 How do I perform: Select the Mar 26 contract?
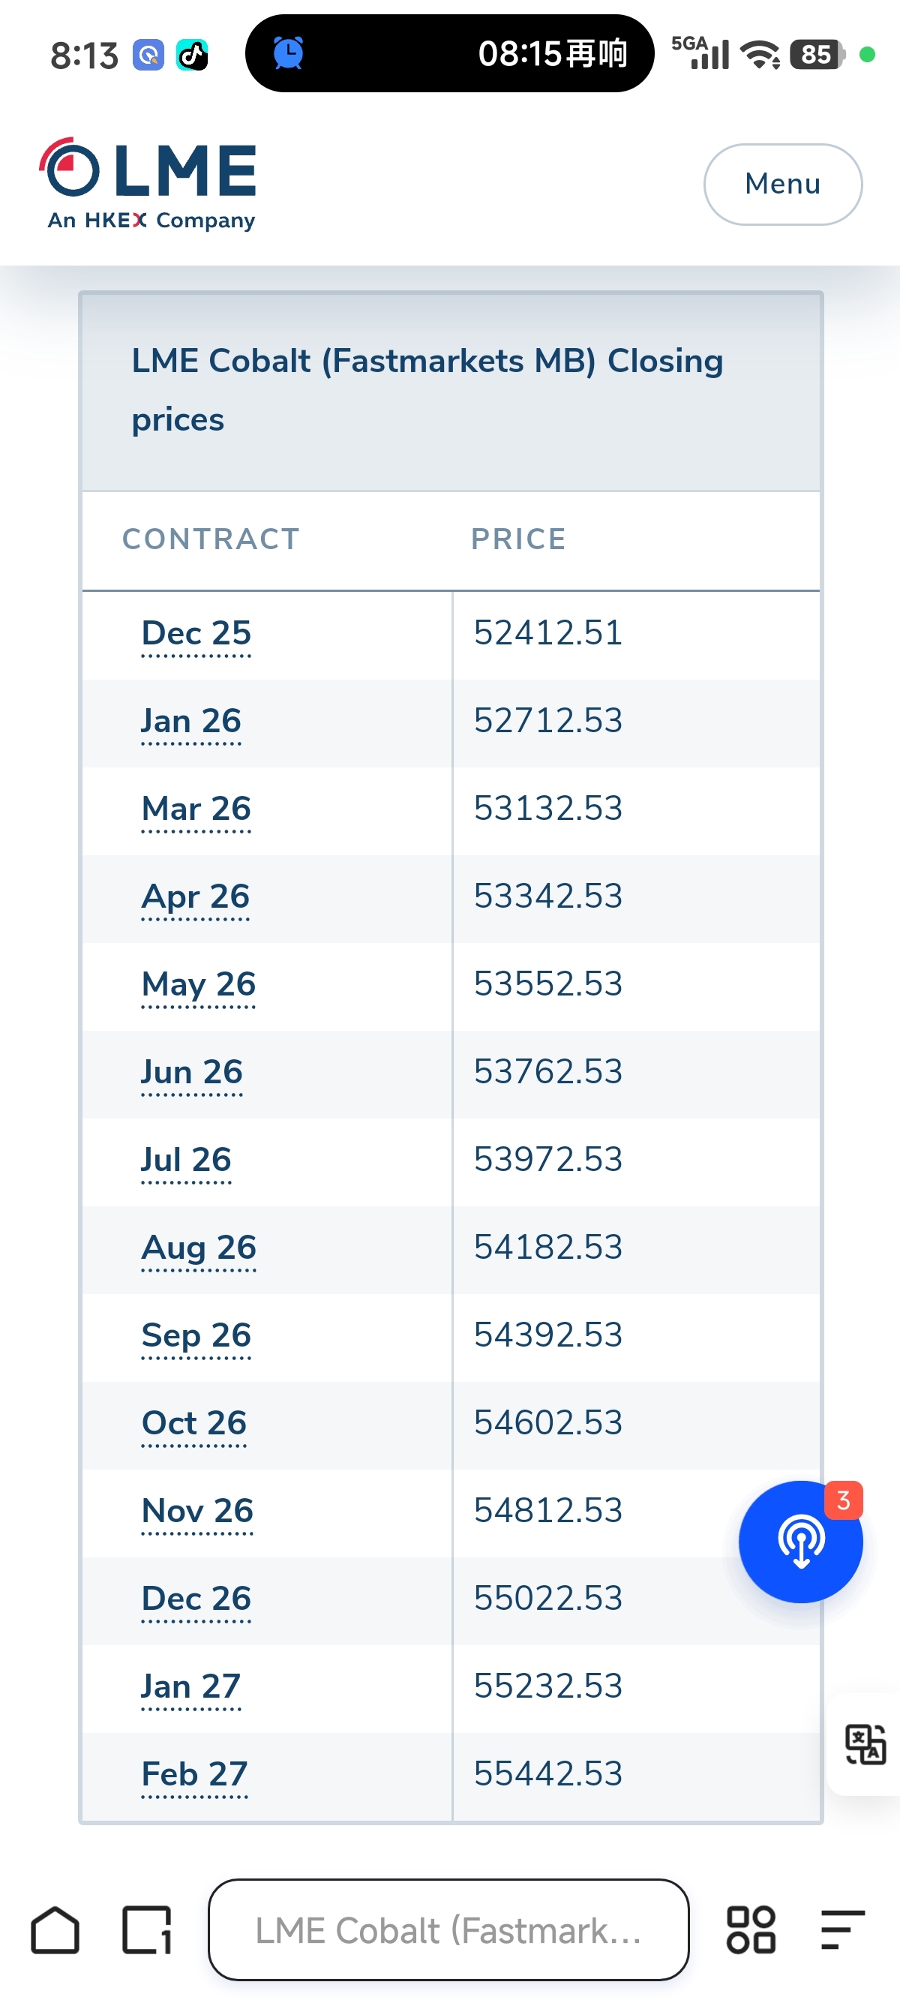click(196, 809)
